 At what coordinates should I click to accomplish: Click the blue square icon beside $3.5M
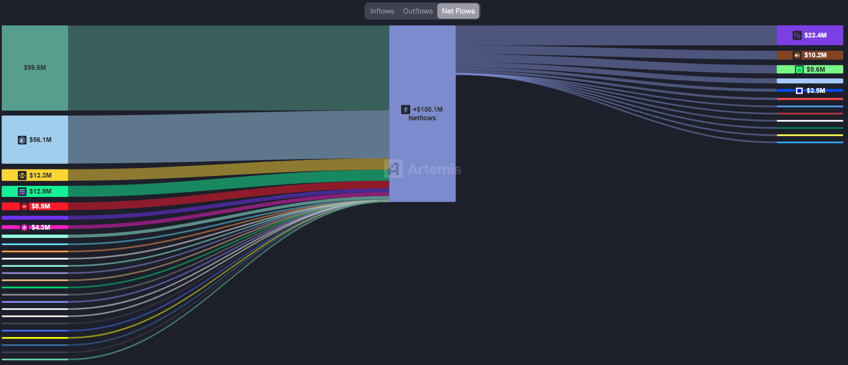(x=799, y=91)
